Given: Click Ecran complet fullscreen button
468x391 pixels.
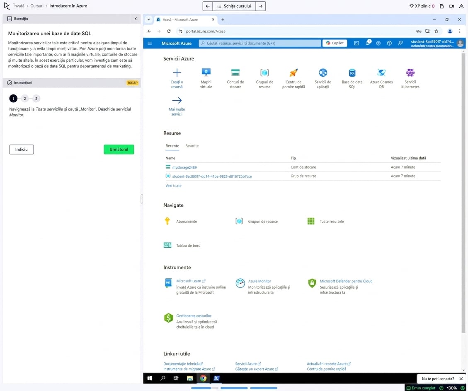Looking at the screenshot, I should coord(421,388).
